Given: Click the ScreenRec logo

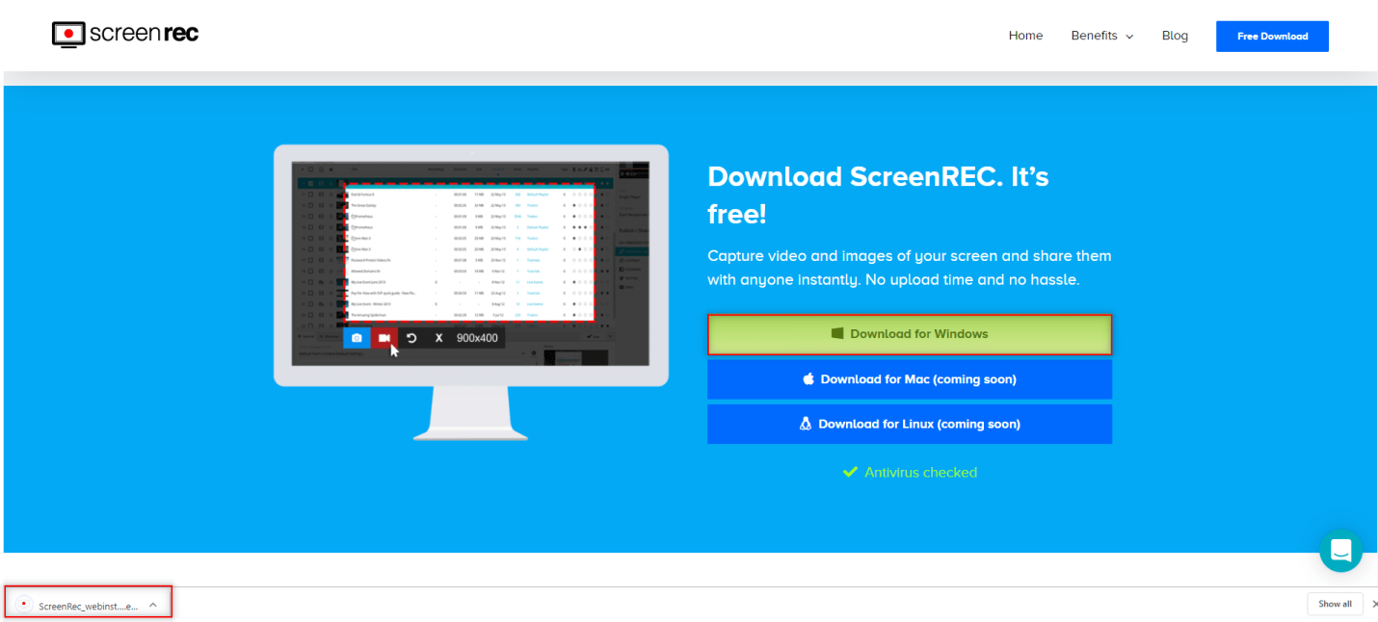Looking at the screenshot, I should (125, 35).
